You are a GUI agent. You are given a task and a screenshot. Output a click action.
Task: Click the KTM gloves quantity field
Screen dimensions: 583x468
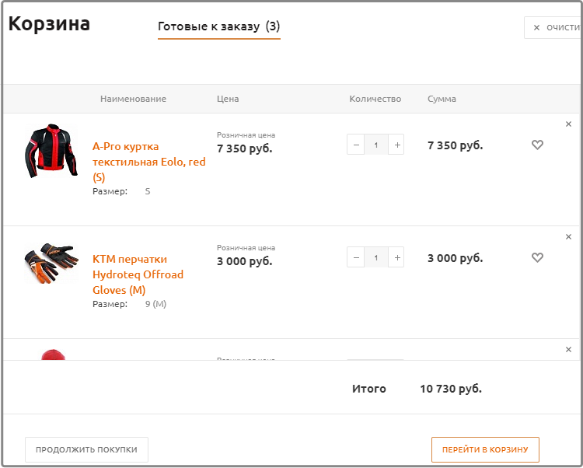376,257
